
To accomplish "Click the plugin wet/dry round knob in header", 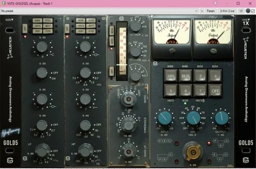I will tap(248, 11).
